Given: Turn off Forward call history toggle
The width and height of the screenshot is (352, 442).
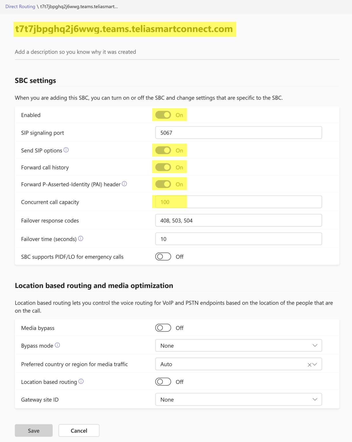Looking at the screenshot, I should point(163,167).
